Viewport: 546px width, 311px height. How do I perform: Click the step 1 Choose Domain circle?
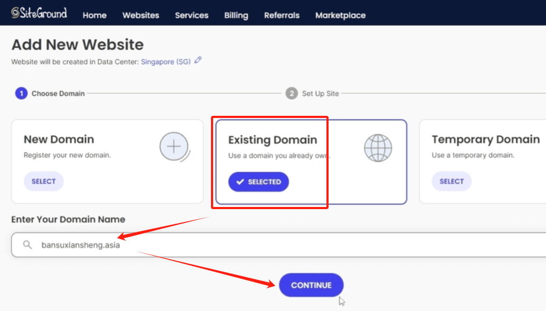21,93
